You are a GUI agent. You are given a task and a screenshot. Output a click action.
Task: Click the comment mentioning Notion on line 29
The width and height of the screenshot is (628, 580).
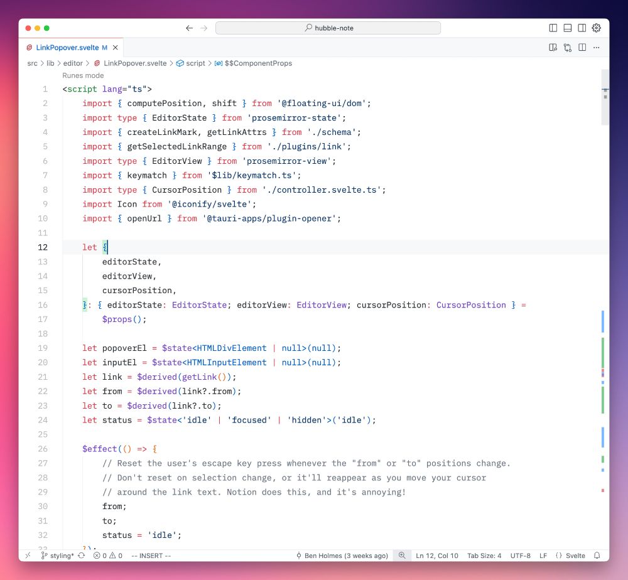coord(254,492)
